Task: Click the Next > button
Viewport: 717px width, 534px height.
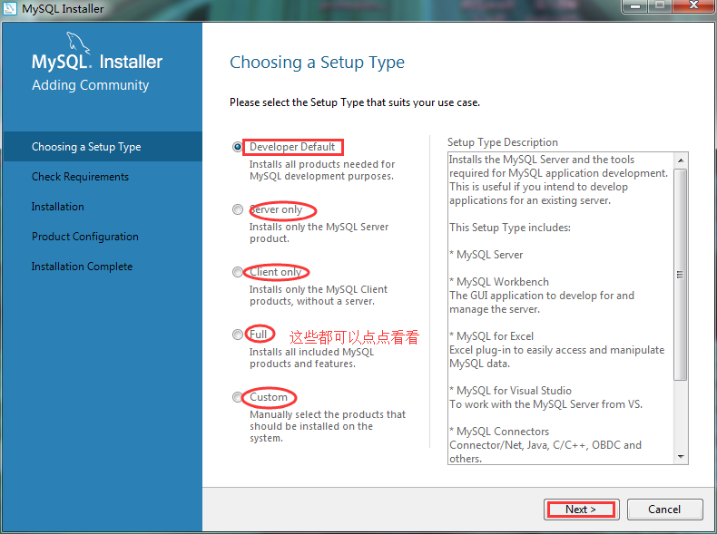Action: click(581, 510)
